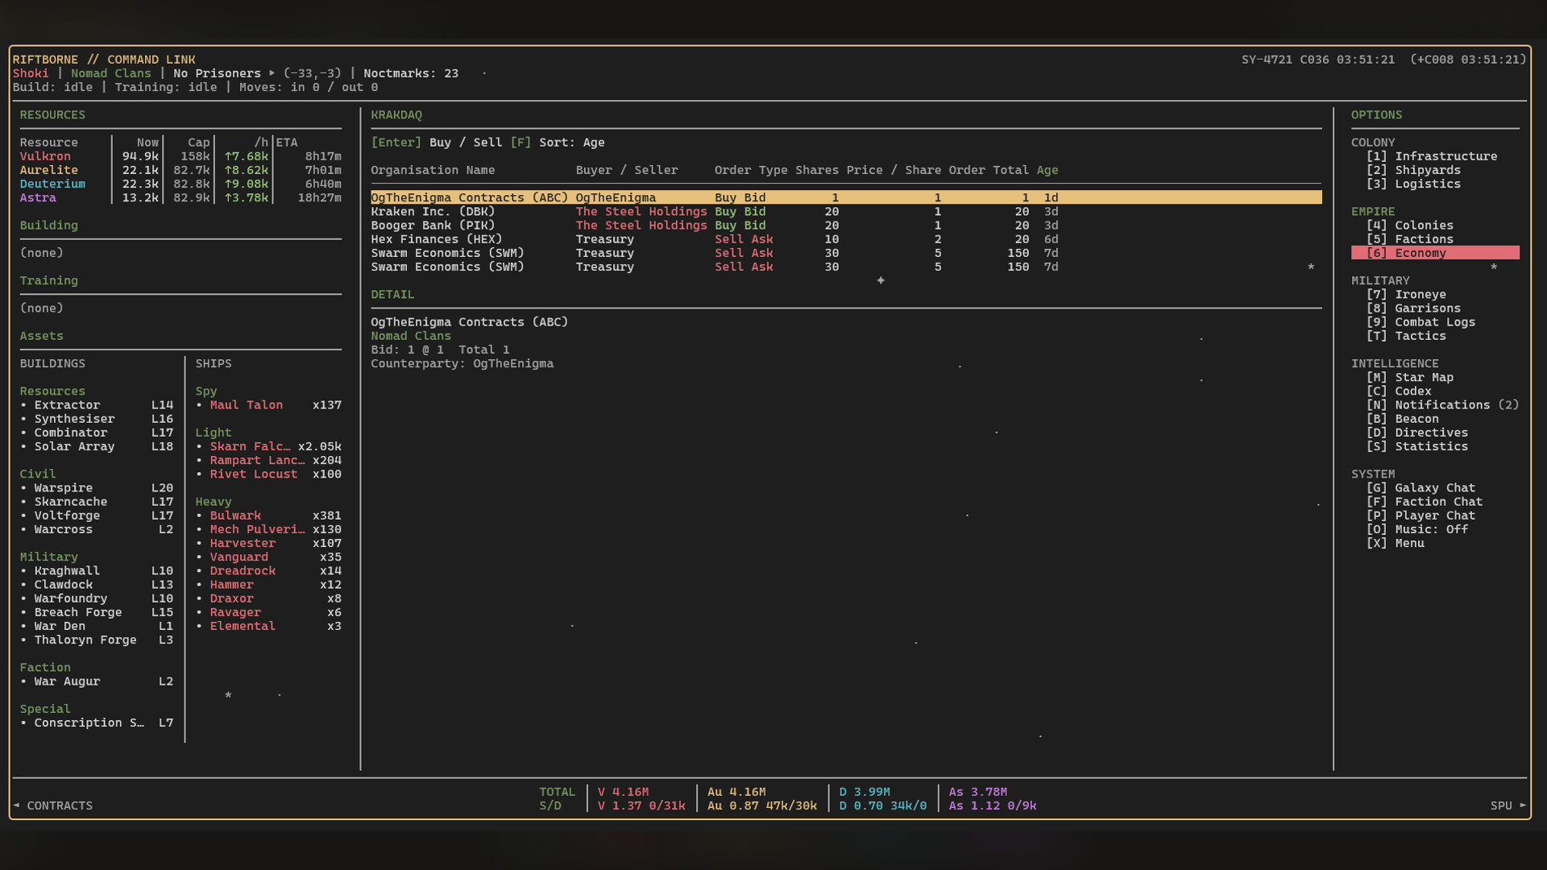Select the Vulkron resource row

coord(180,156)
